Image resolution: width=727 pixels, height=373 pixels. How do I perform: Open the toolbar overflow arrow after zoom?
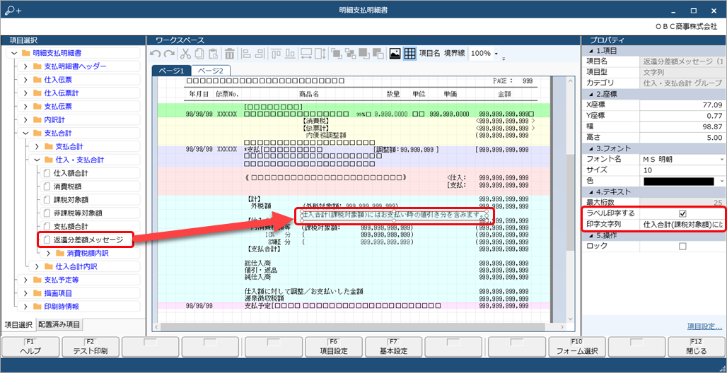click(504, 59)
